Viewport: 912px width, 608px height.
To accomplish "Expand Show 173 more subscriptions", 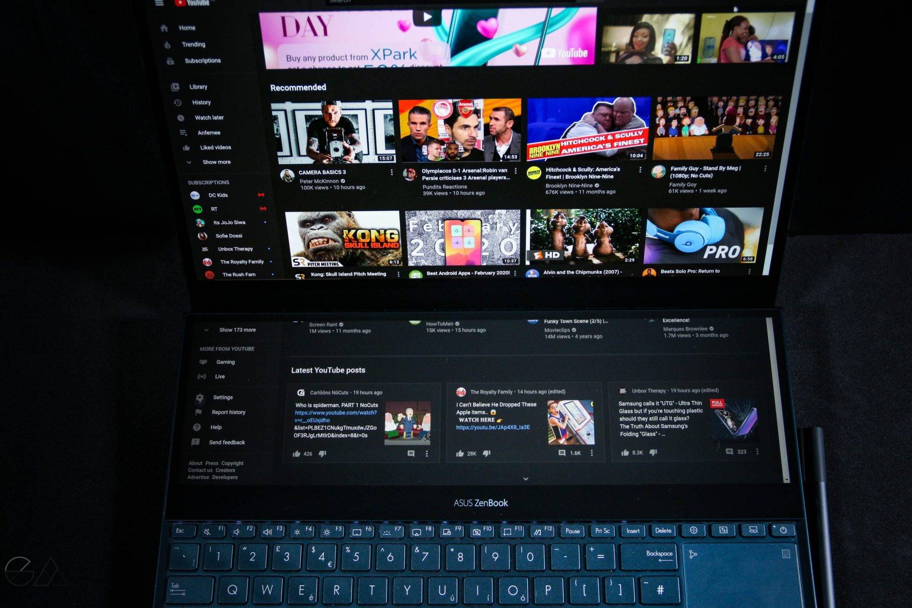I will click(230, 330).
